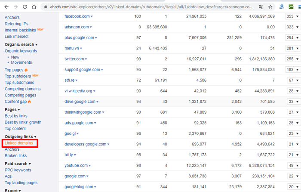This screenshot has height=192, width=301.
Task: Open Broken links report
Action: coord(16,156)
